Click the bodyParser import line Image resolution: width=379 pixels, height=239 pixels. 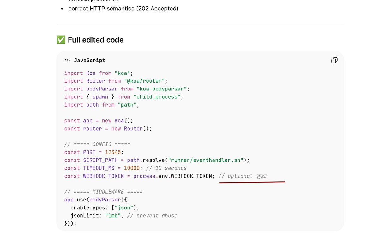click(x=127, y=89)
